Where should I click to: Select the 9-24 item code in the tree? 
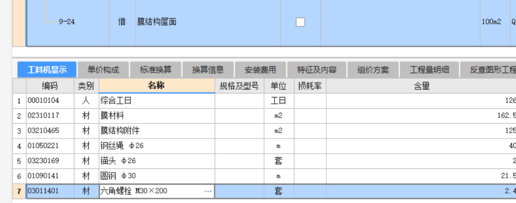point(67,22)
